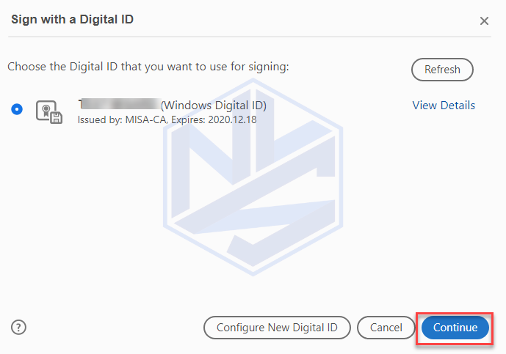Click the "Sign with a Digital ID" title
506x354 pixels.
(72, 19)
